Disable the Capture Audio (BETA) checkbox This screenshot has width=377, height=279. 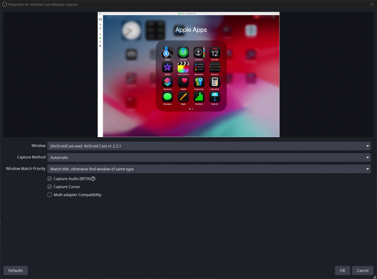(x=50, y=179)
